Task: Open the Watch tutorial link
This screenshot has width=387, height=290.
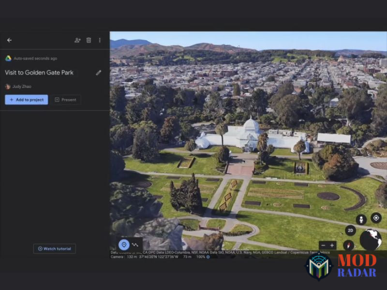Action: tap(54, 248)
